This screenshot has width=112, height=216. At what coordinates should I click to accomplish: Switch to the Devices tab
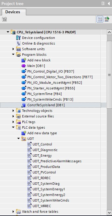(x=13, y=12)
